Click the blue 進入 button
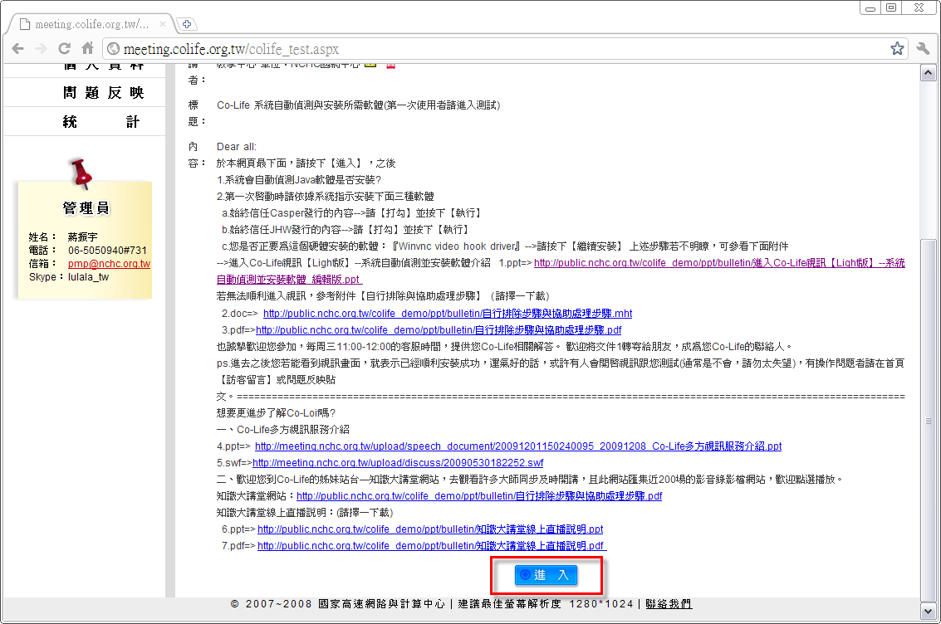 [546, 575]
